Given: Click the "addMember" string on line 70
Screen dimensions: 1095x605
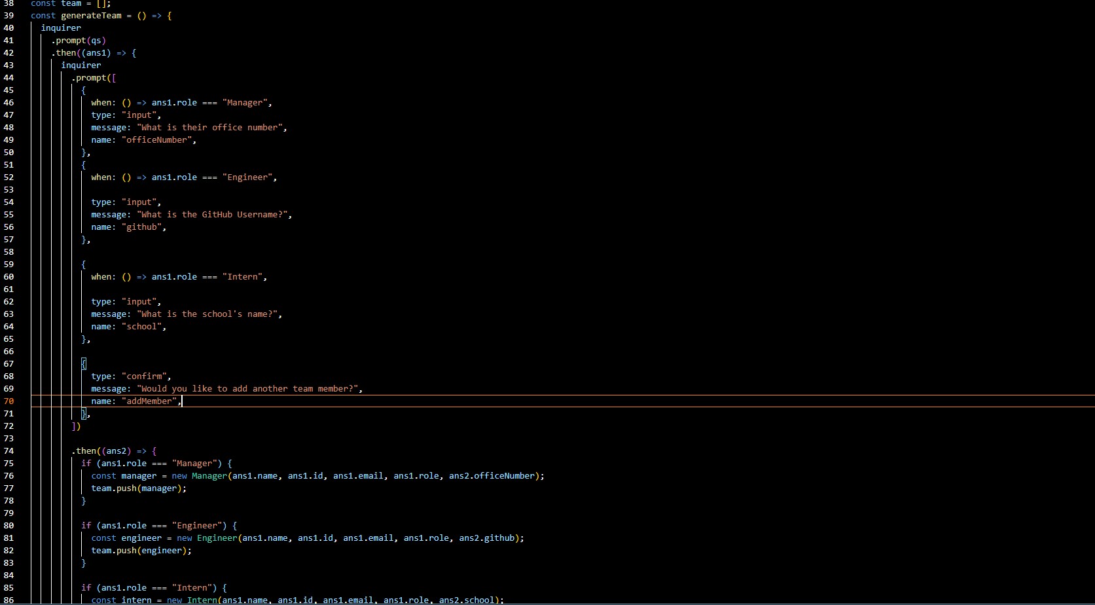Looking at the screenshot, I should 149,401.
